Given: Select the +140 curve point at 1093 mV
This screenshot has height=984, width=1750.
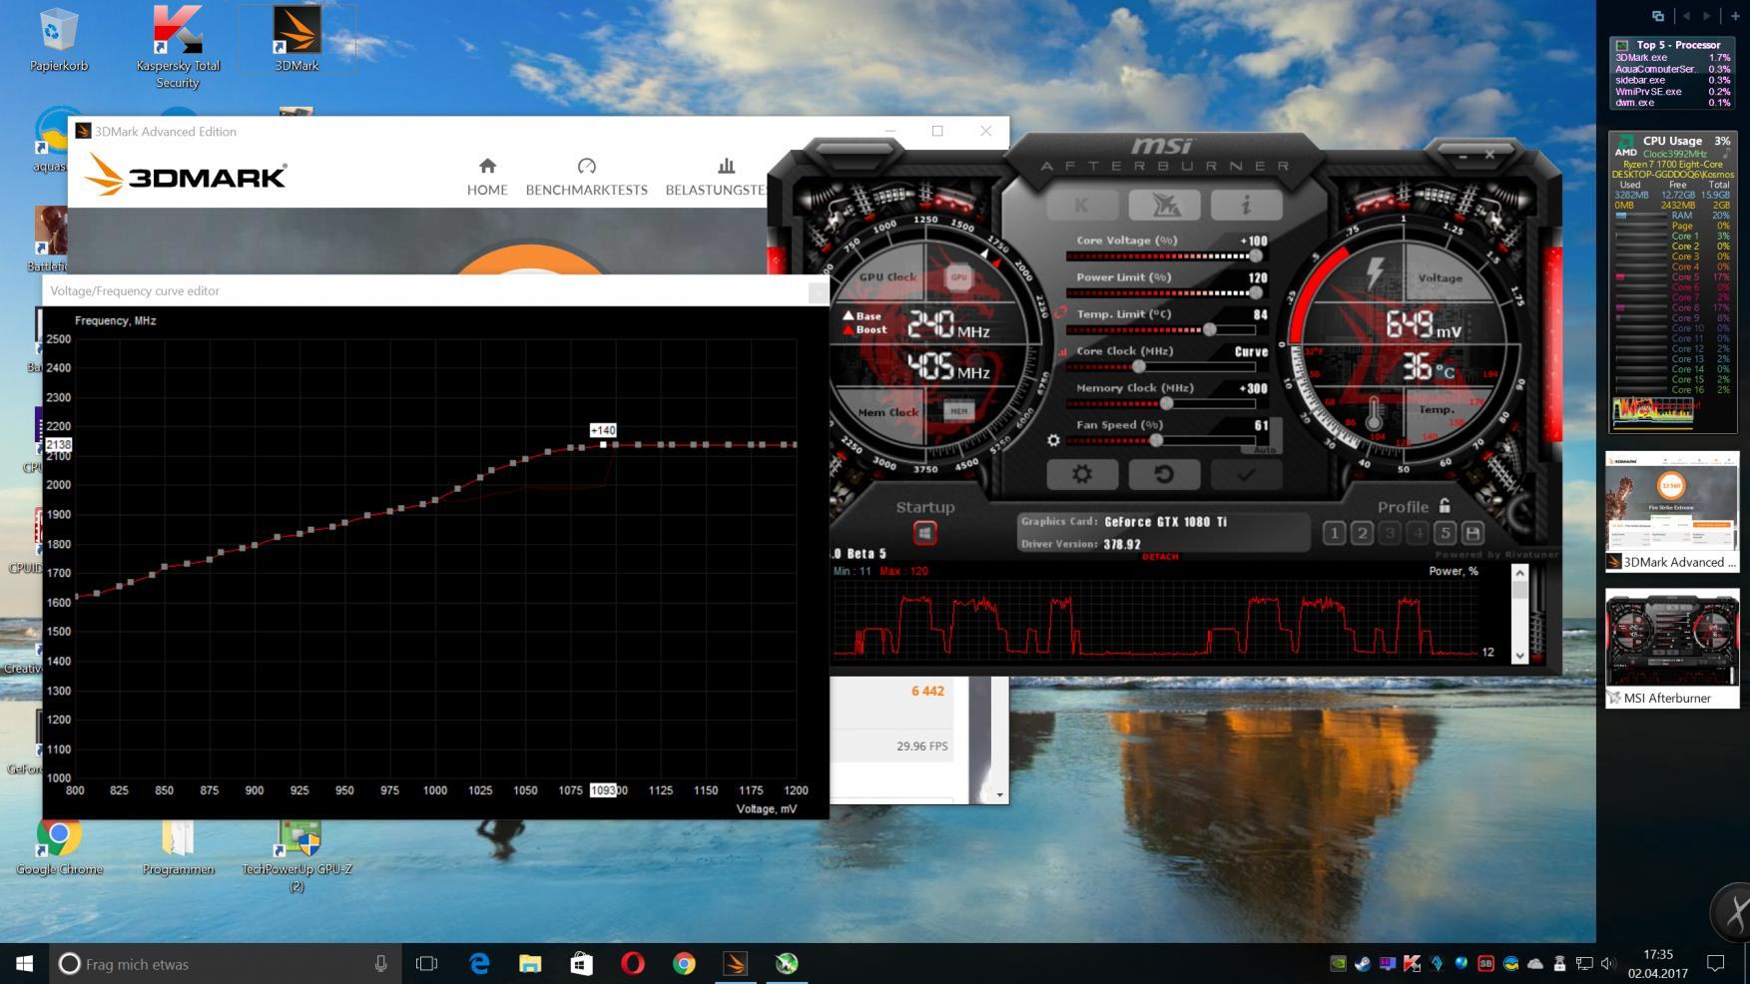Looking at the screenshot, I should tap(603, 444).
